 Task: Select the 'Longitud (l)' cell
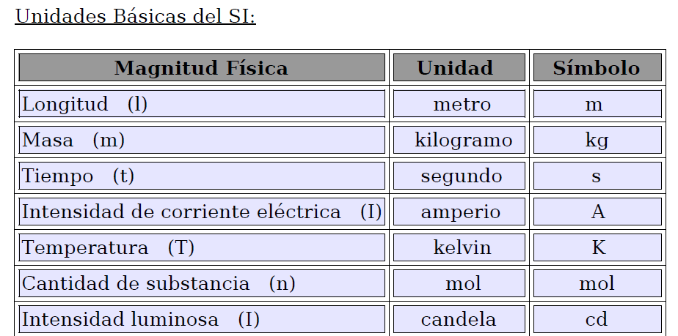tap(201, 104)
